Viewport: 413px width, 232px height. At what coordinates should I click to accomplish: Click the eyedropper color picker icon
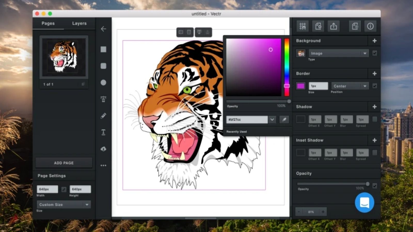pyautogui.click(x=284, y=120)
